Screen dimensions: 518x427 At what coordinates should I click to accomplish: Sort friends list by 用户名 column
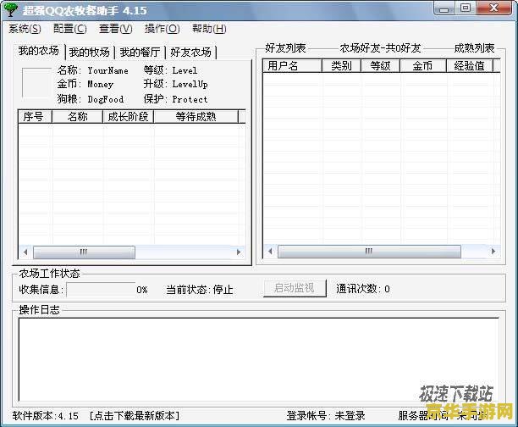292,66
